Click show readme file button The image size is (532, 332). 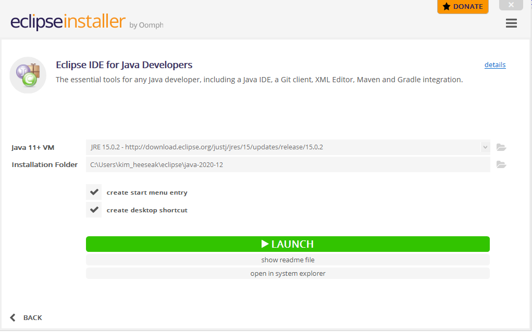pos(288,260)
